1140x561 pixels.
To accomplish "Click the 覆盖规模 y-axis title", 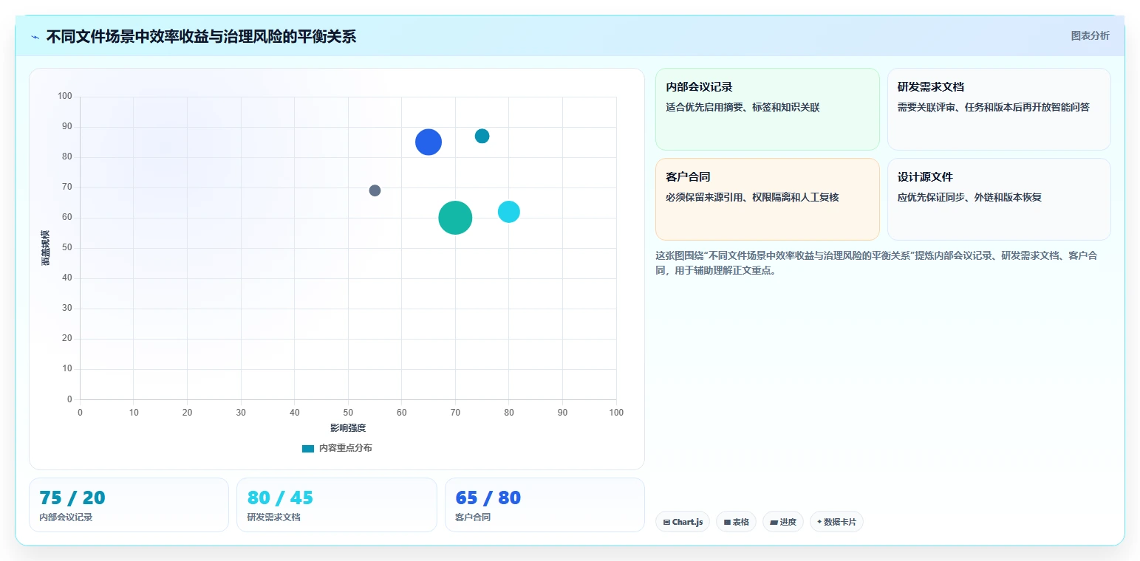I will pos(46,248).
